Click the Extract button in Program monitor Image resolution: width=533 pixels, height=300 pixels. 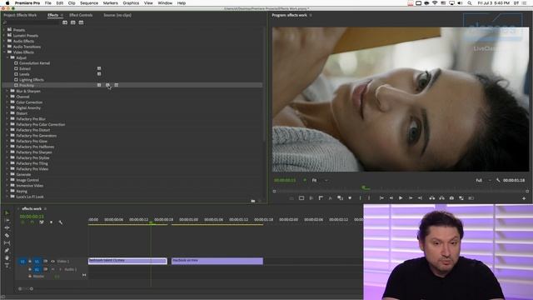click(442, 198)
